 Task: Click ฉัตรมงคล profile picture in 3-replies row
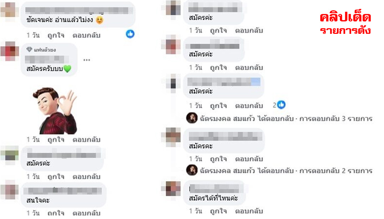click(x=192, y=118)
